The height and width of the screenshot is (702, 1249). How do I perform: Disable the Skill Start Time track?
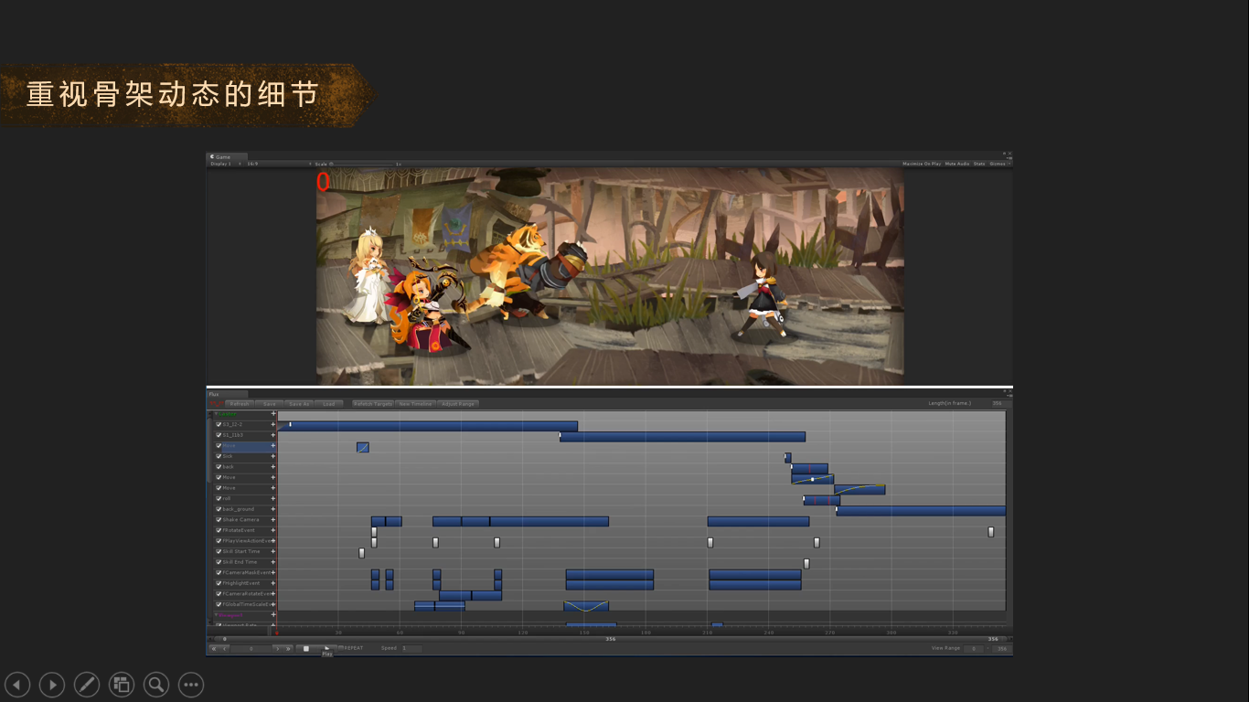pyautogui.click(x=219, y=551)
